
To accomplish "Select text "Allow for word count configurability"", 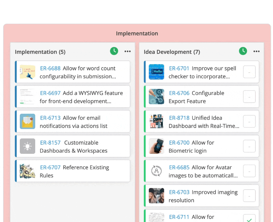I will [x=78, y=72].
